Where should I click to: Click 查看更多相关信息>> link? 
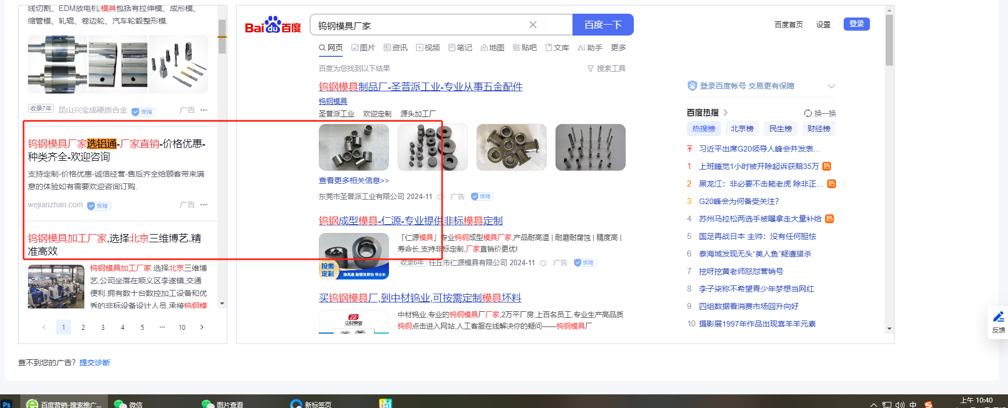tap(354, 180)
